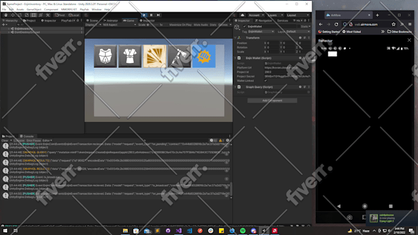Viewport: 418px width, 235px height.
Task: Open the Layers dropdown
Action: tap(275, 15)
